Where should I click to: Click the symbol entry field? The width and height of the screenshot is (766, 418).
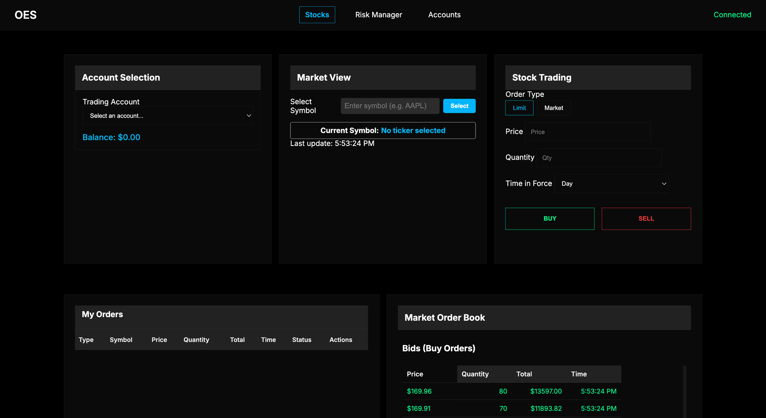tap(390, 106)
